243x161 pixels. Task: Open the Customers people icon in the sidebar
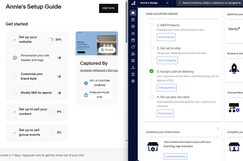pyautogui.click(x=133, y=33)
